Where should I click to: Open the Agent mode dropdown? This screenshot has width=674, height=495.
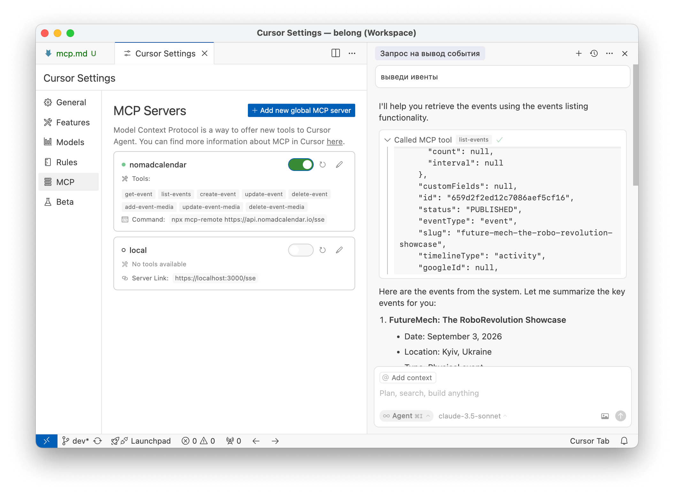pyautogui.click(x=406, y=416)
